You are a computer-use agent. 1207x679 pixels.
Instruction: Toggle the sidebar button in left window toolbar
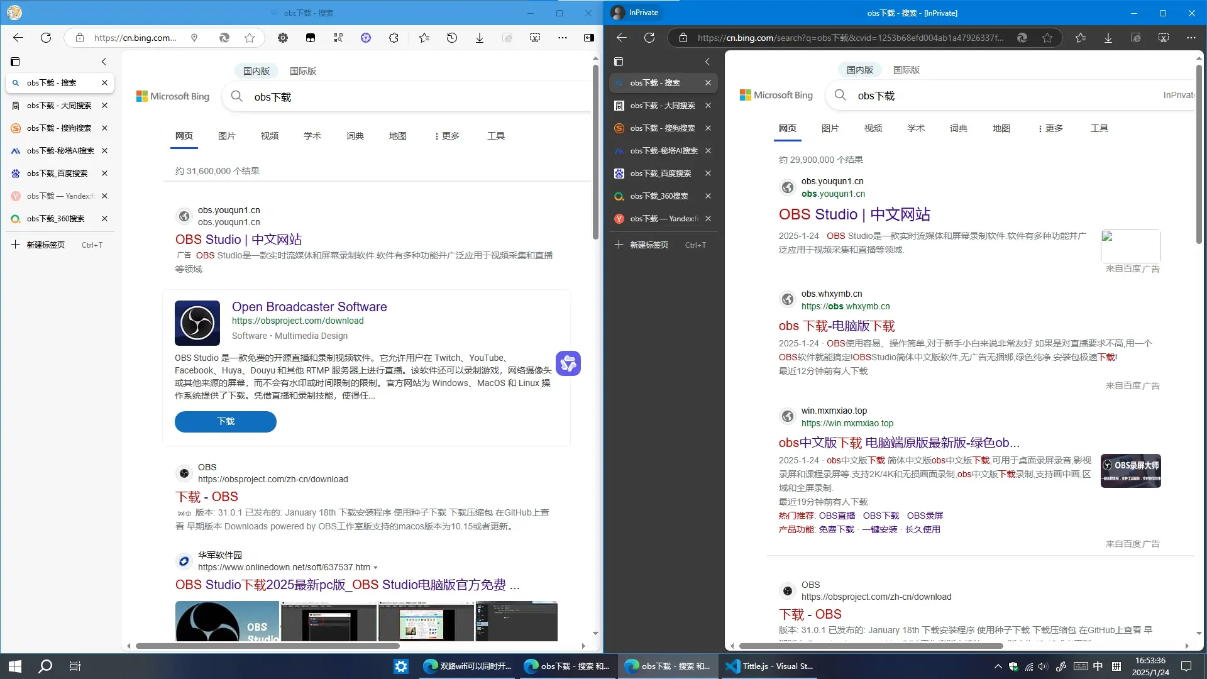[x=589, y=38]
